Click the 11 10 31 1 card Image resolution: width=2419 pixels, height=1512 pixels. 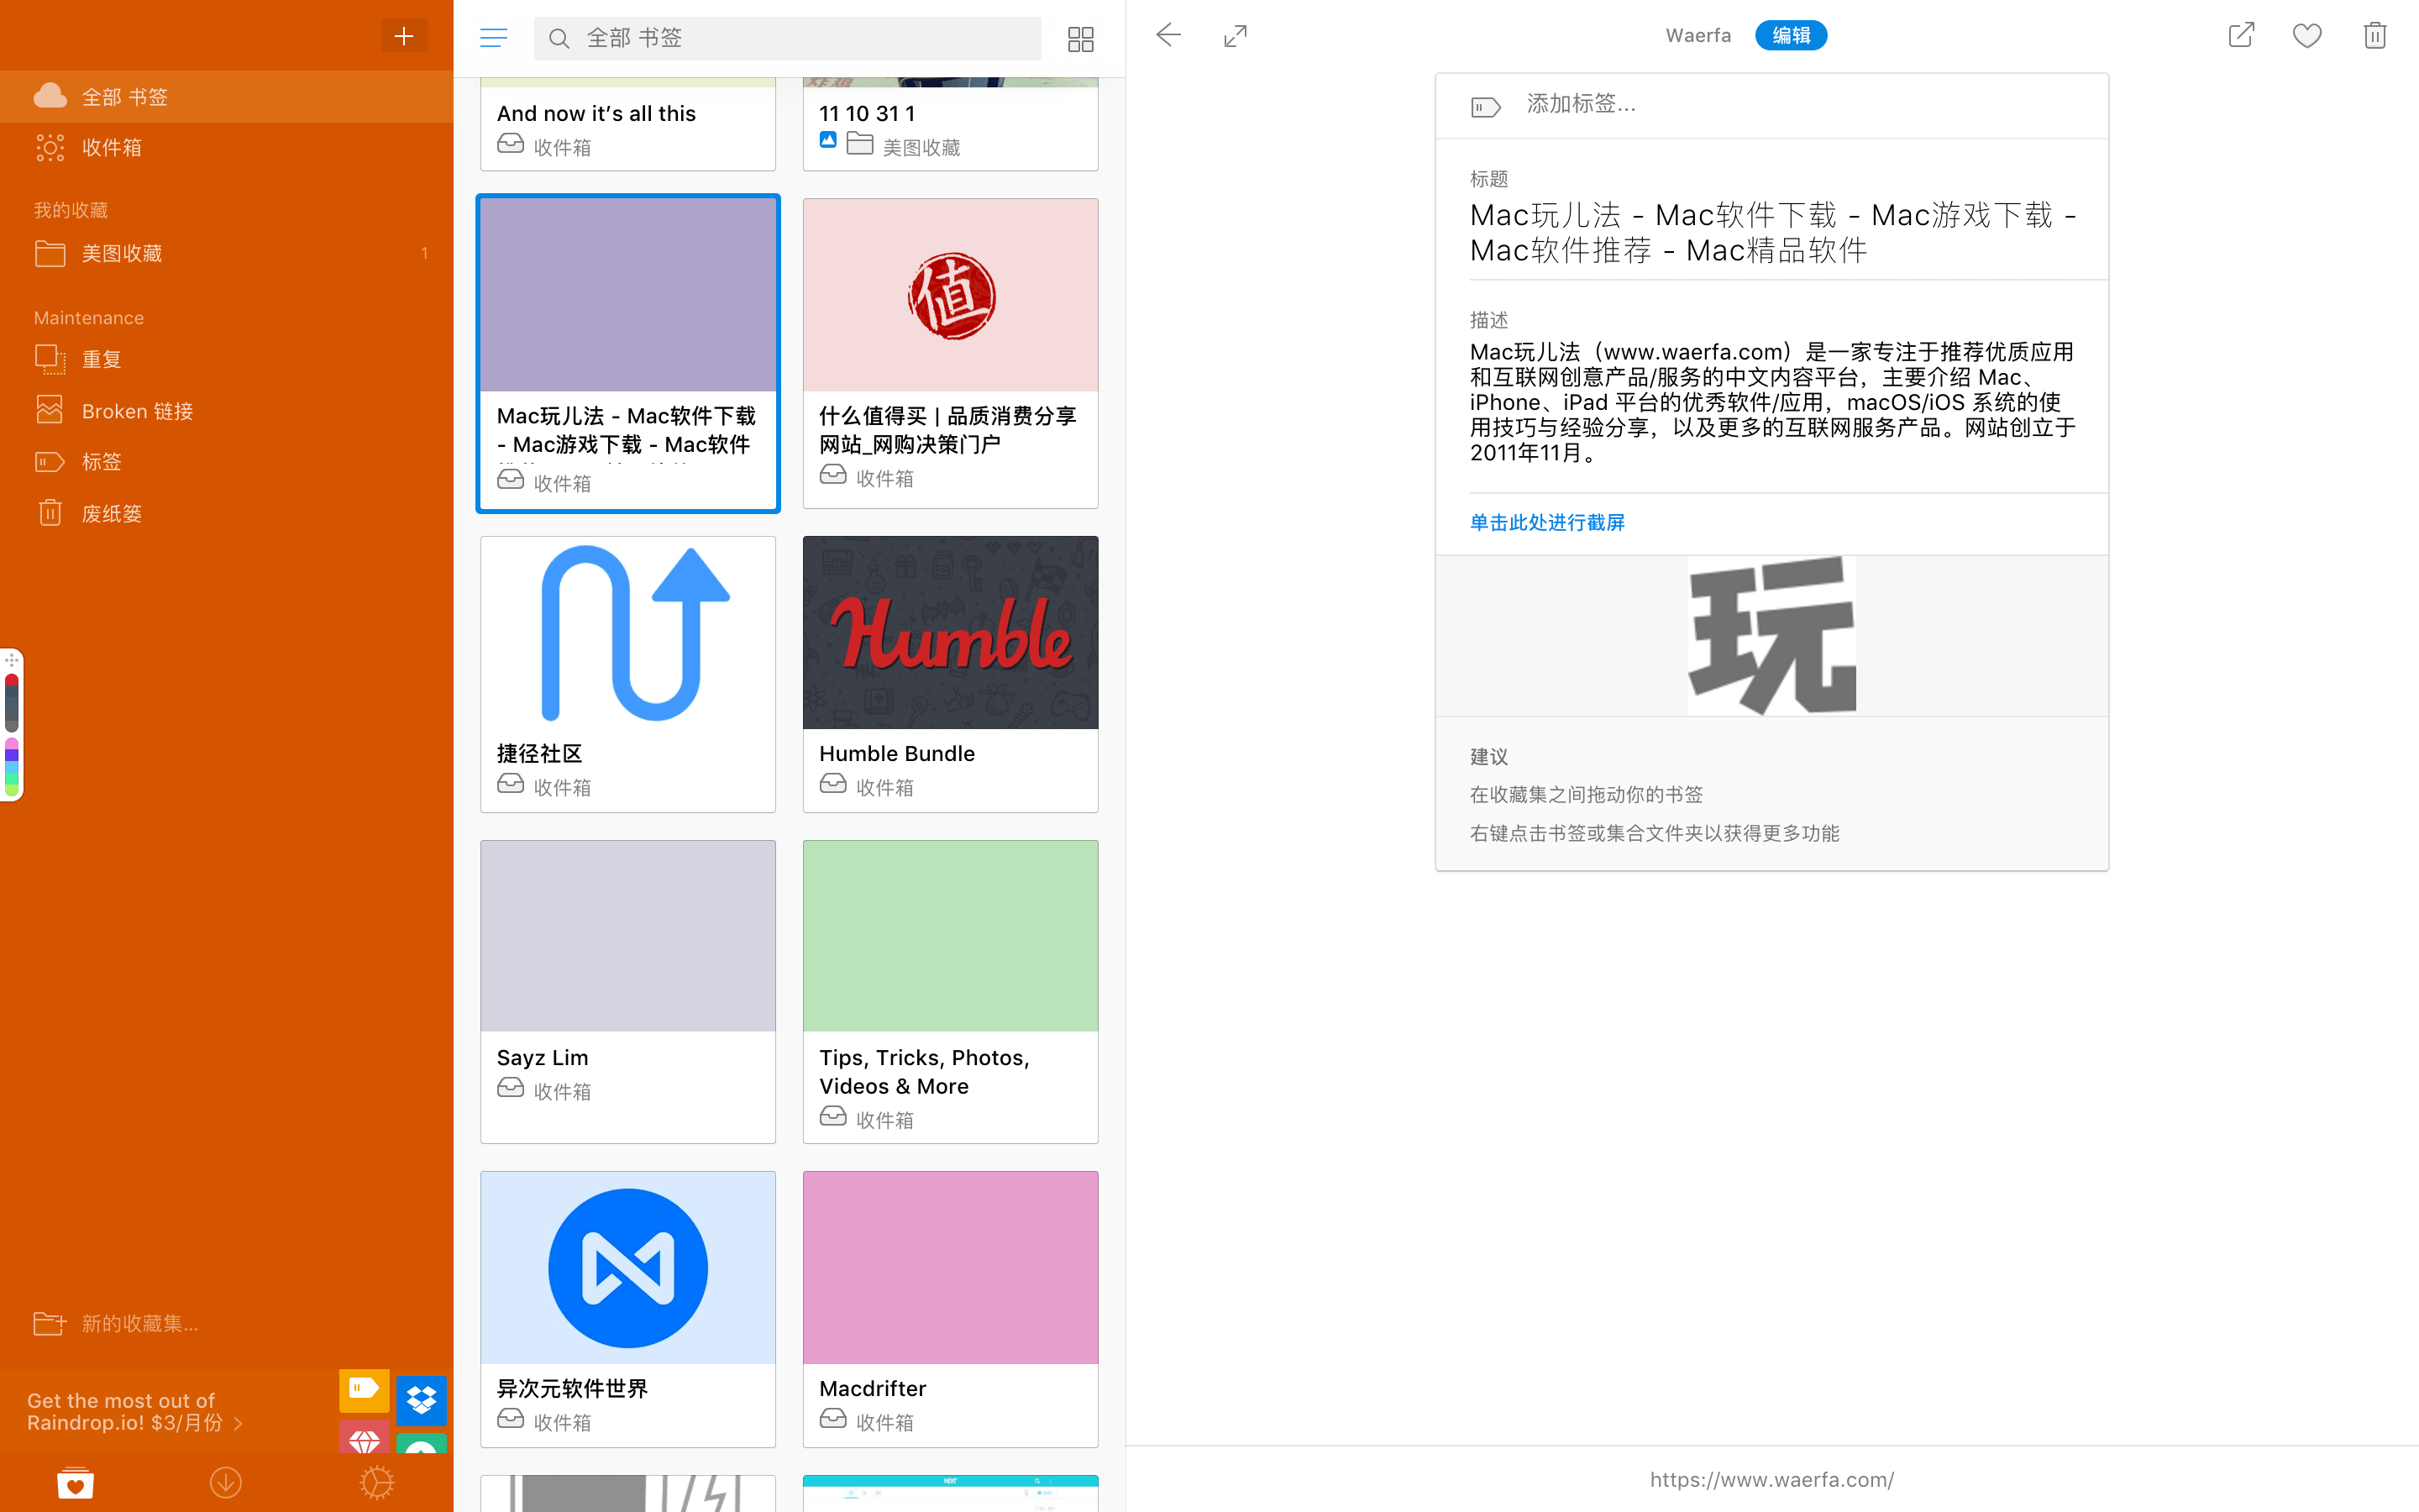pyautogui.click(x=950, y=124)
